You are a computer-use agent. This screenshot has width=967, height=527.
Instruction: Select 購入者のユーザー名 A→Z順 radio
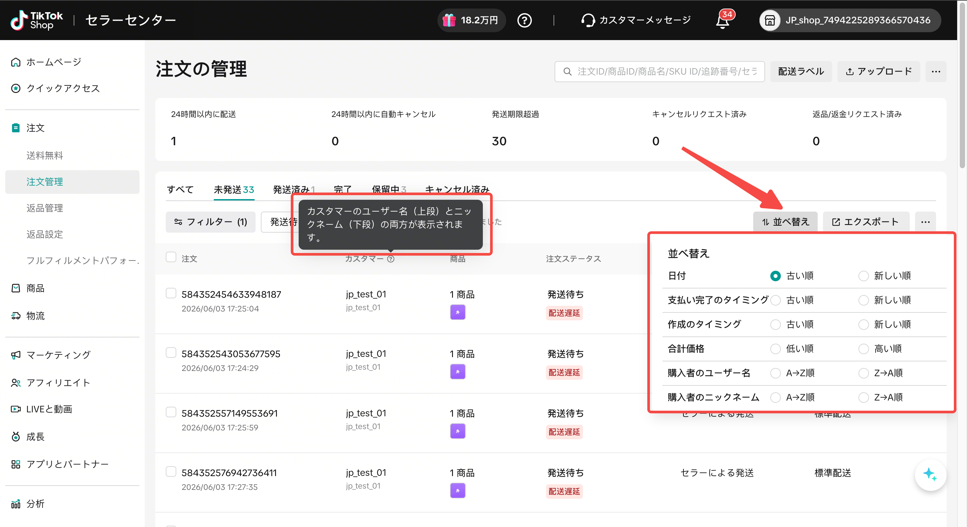pyautogui.click(x=775, y=373)
